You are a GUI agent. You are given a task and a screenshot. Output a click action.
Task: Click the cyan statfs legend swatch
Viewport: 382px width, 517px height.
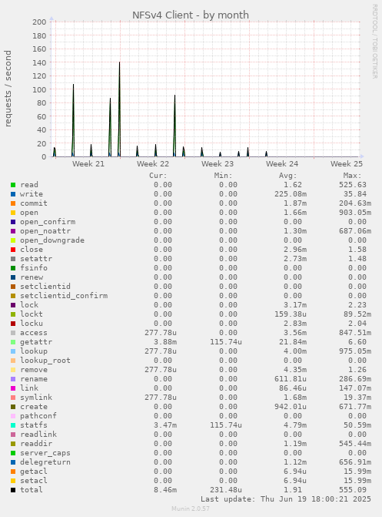(x=13, y=425)
